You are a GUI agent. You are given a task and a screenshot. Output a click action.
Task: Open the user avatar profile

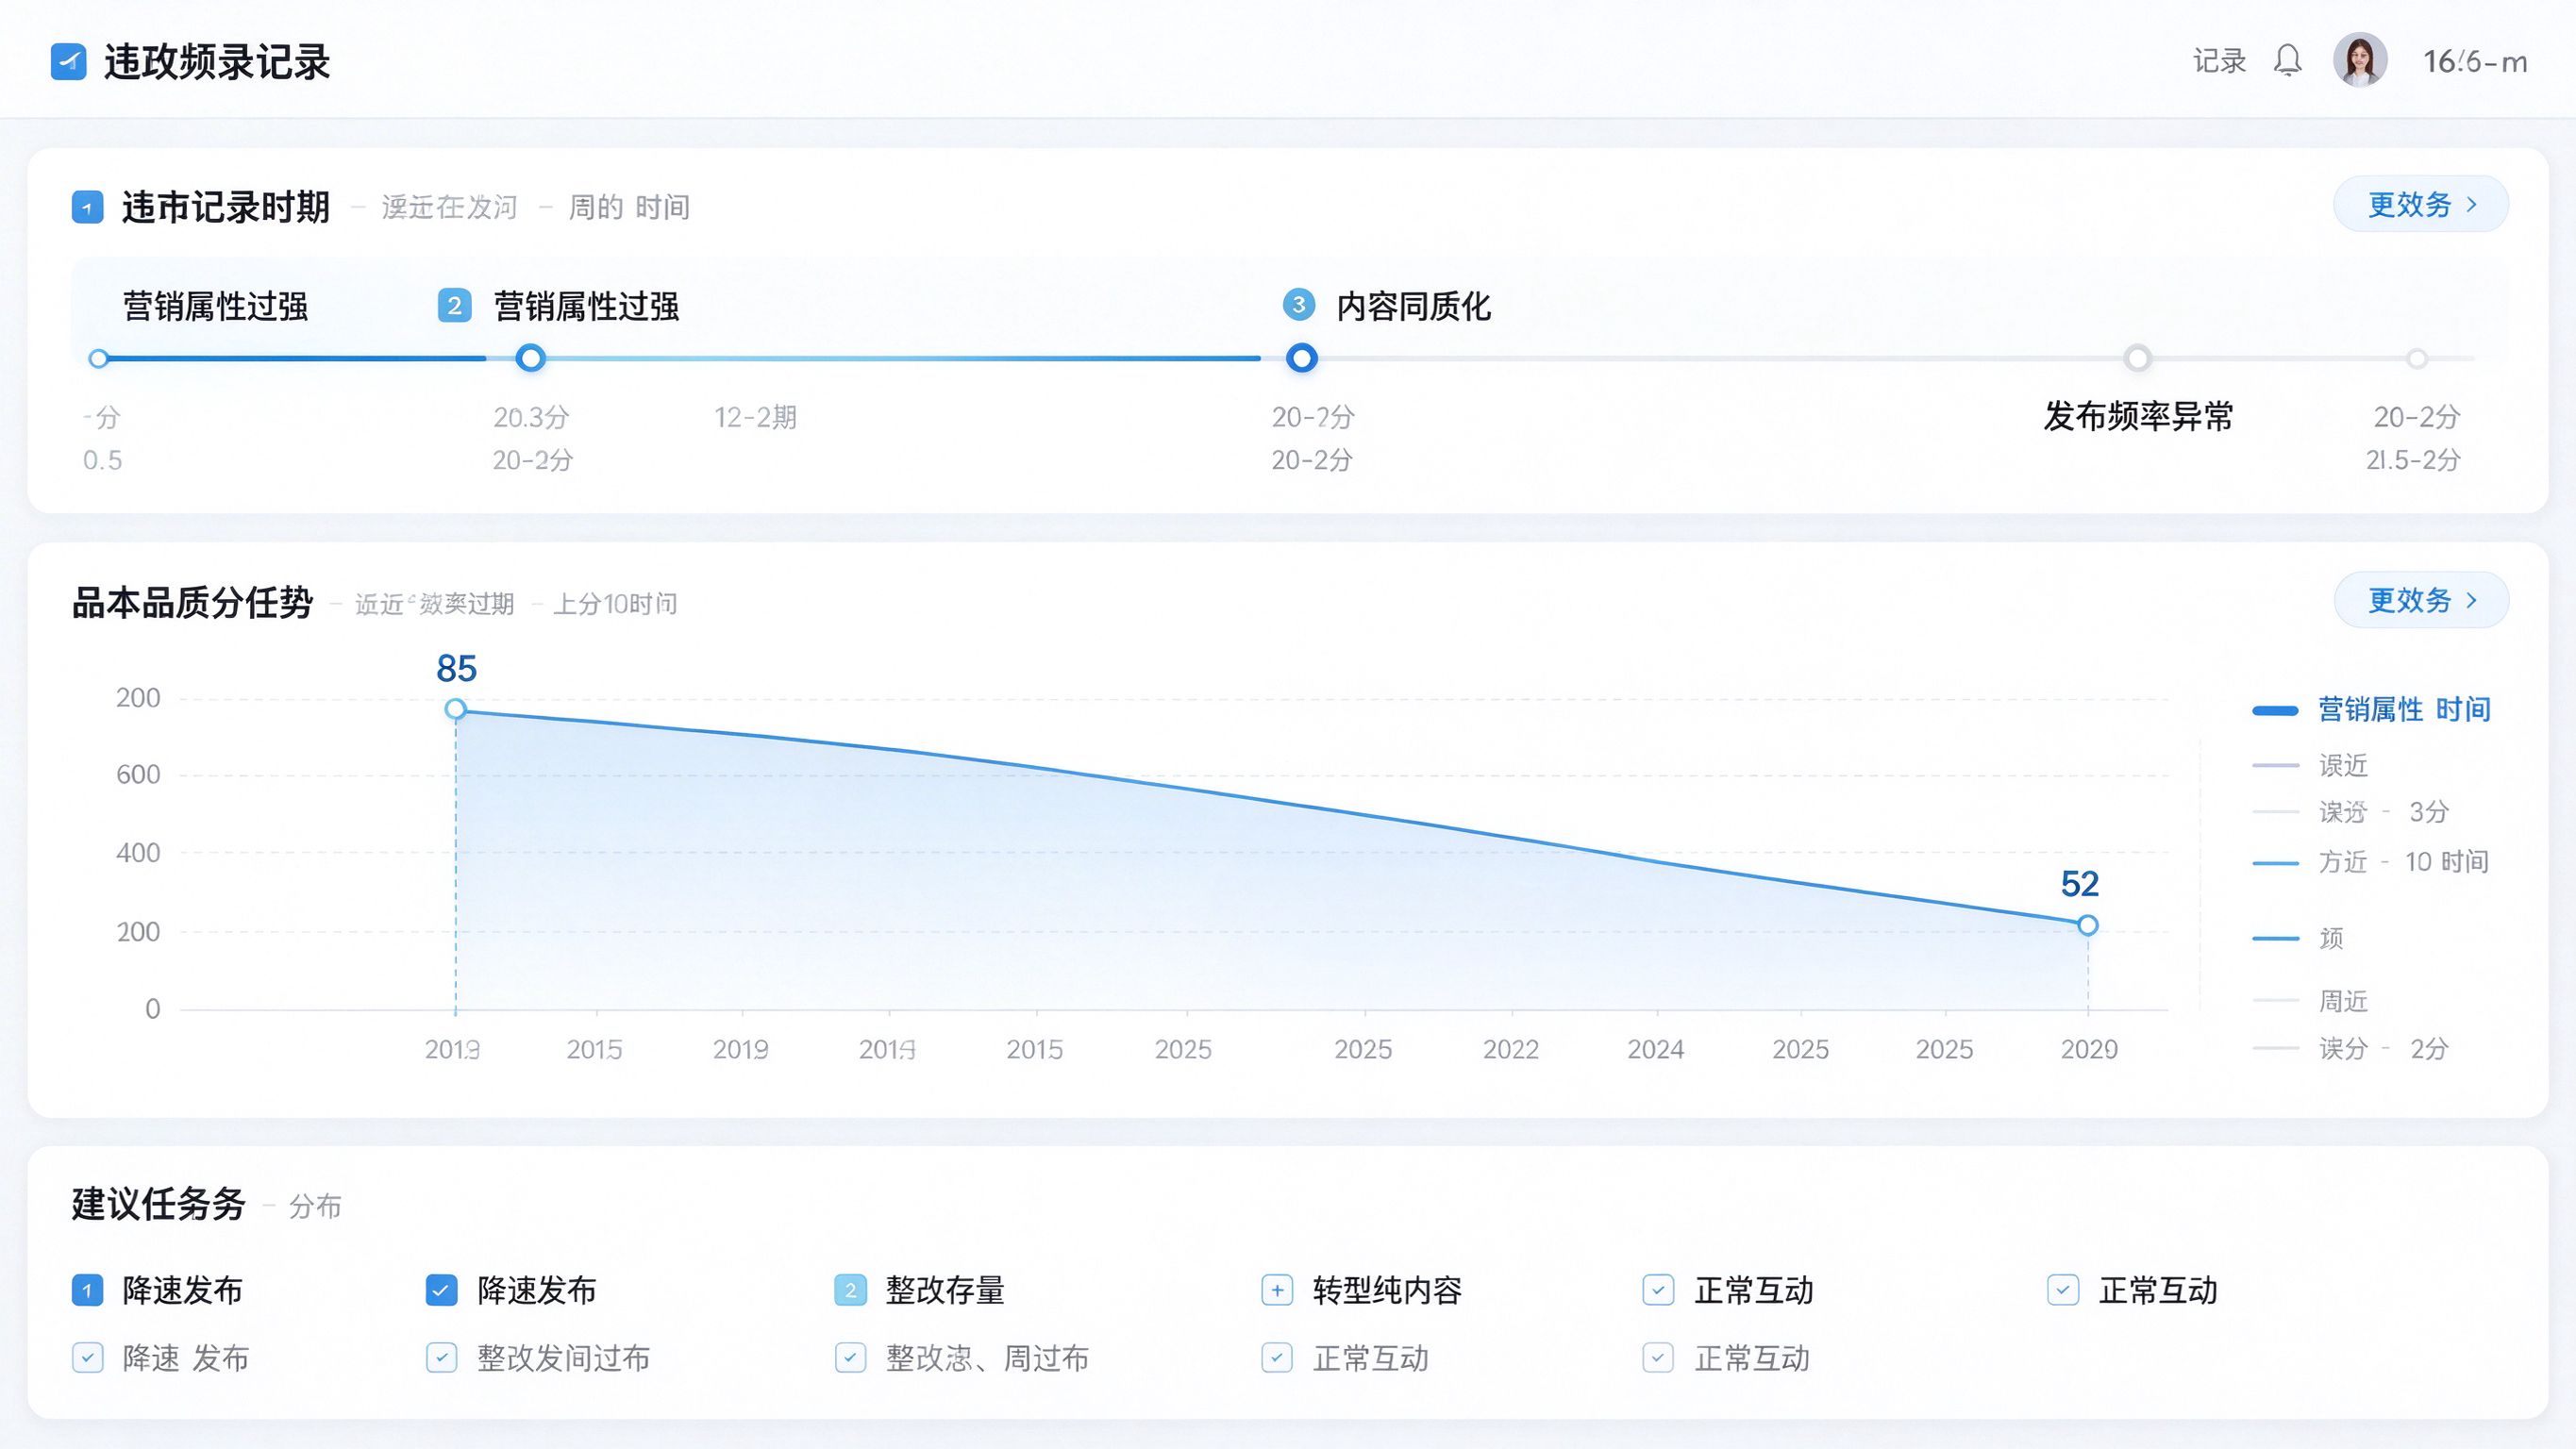click(x=2360, y=60)
